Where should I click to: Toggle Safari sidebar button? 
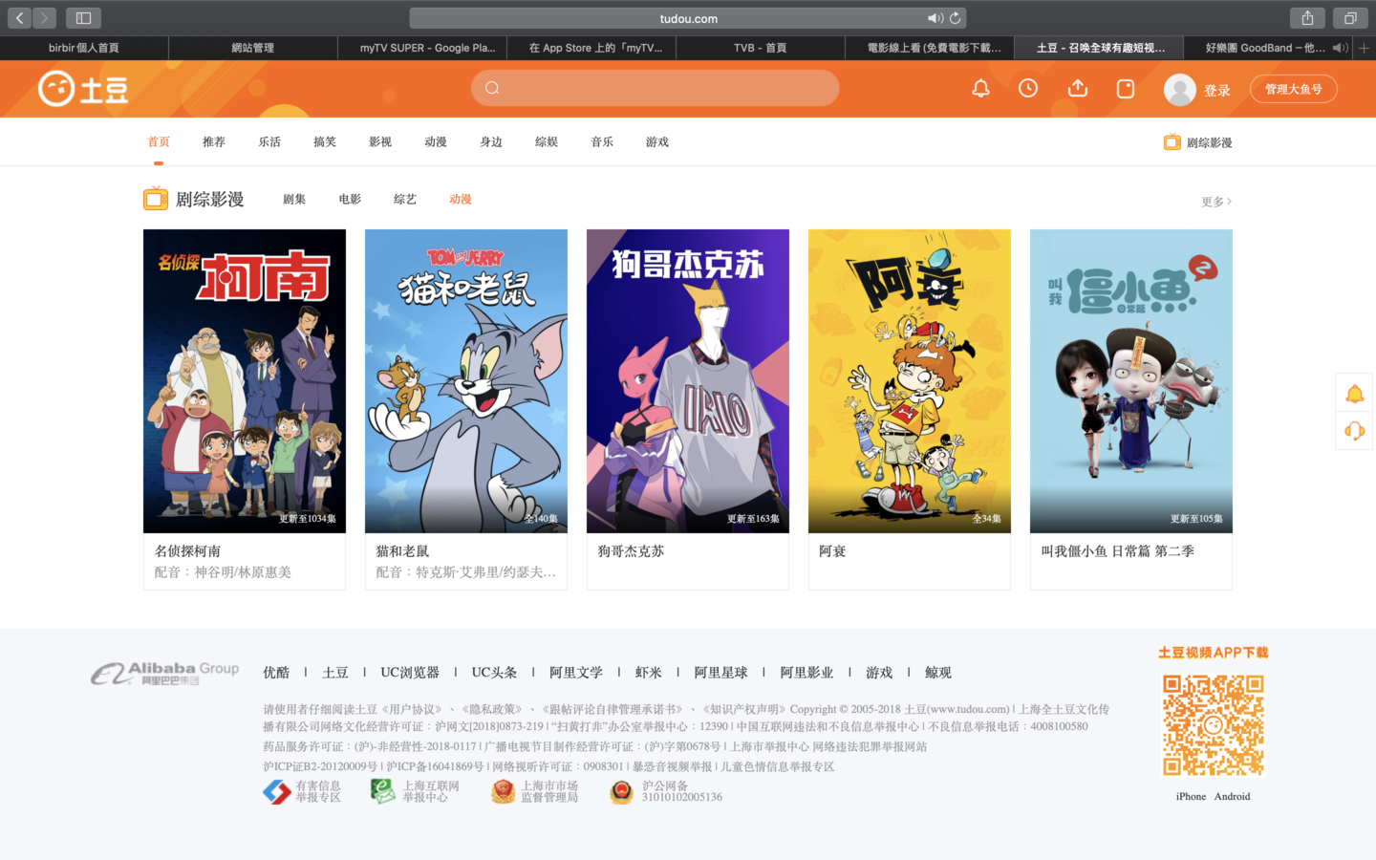click(83, 18)
